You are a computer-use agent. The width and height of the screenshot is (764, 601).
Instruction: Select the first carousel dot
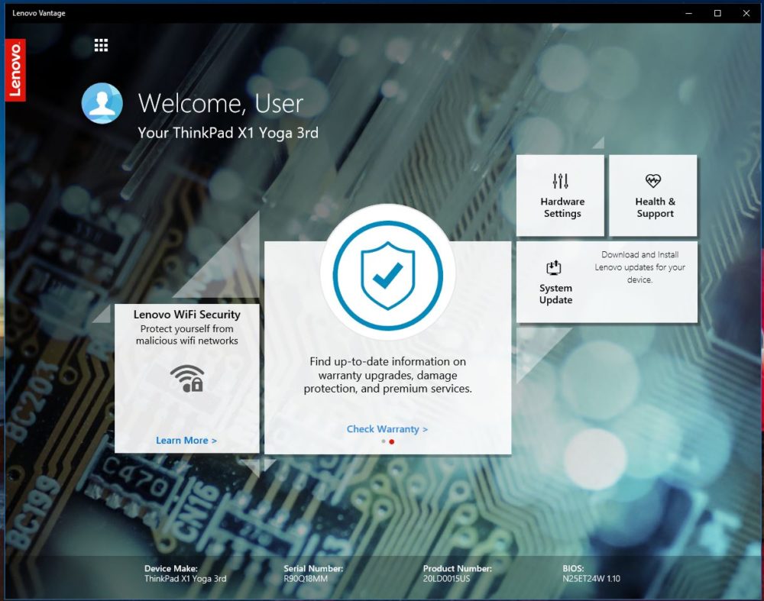pos(384,441)
